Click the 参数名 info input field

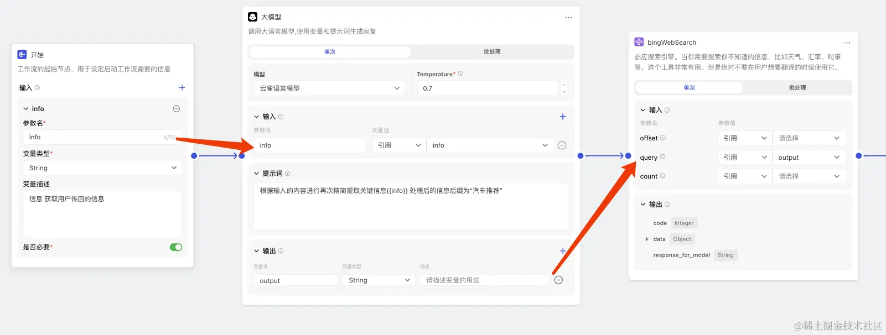point(102,137)
